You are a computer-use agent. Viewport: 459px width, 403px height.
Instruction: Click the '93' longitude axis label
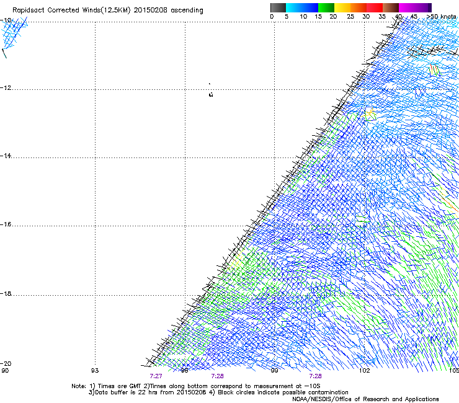pos(95,371)
